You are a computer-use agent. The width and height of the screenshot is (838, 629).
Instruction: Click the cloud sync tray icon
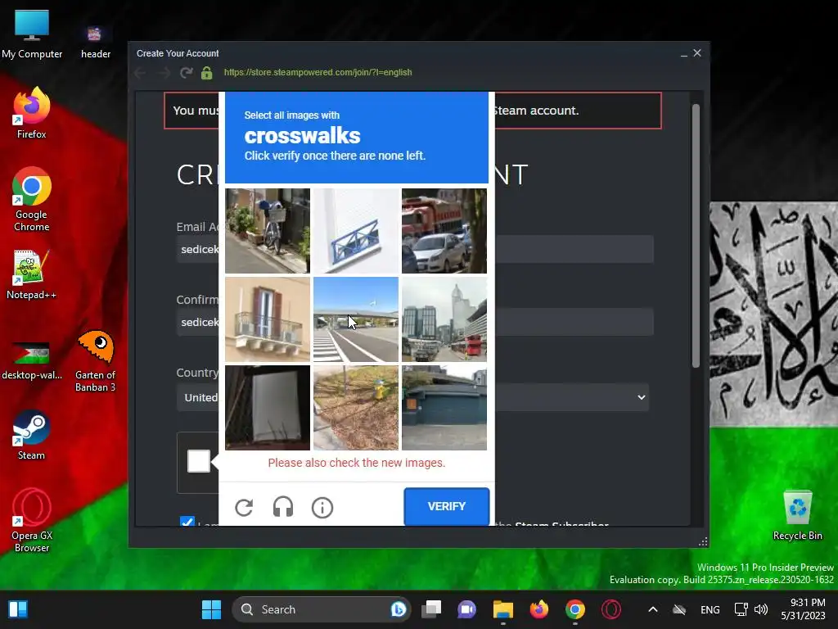[679, 609]
